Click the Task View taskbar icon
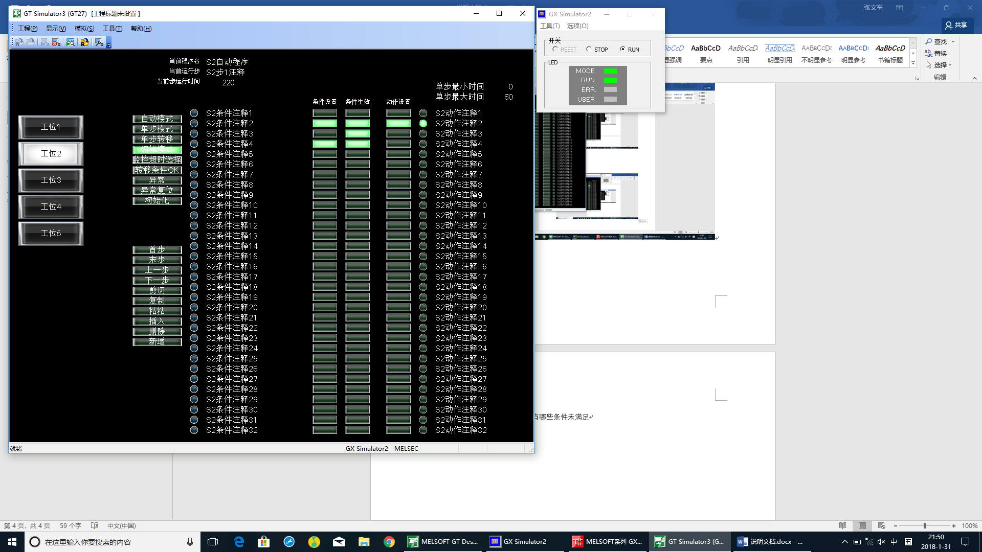Screen dimensions: 982x552 pyautogui.click(x=213, y=542)
